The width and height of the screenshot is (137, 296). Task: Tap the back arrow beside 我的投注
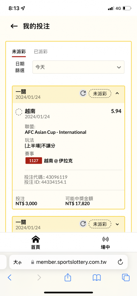14,26
